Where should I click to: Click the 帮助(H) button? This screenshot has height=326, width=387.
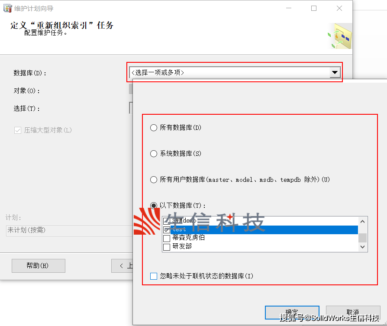point(39,265)
